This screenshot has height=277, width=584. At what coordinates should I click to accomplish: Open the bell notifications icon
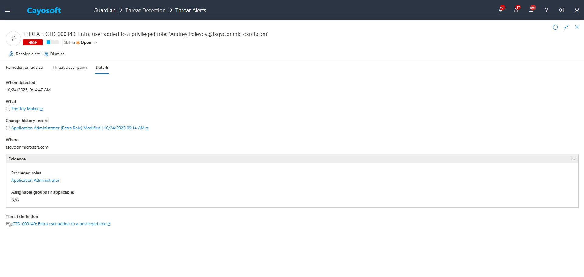coord(531,10)
